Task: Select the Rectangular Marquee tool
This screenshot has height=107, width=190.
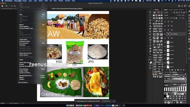Action: [x=150, y=15]
